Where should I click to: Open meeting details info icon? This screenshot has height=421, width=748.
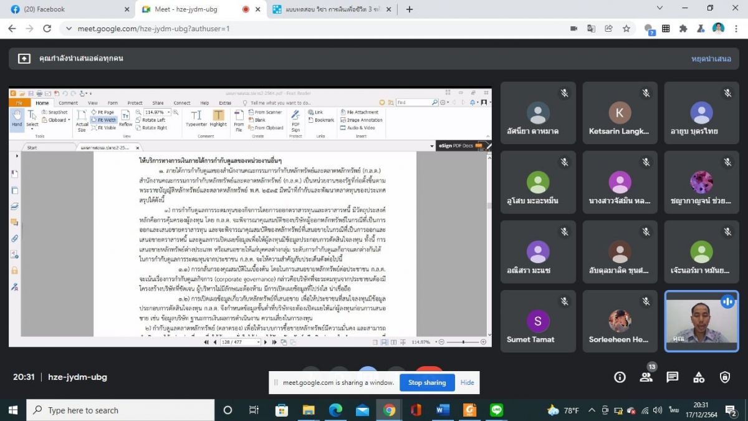click(x=620, y=377)
